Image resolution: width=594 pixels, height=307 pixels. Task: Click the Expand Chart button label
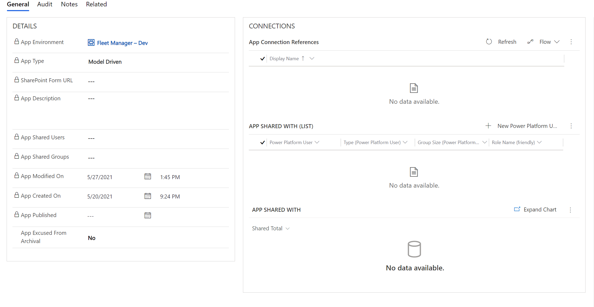(540, 210)
